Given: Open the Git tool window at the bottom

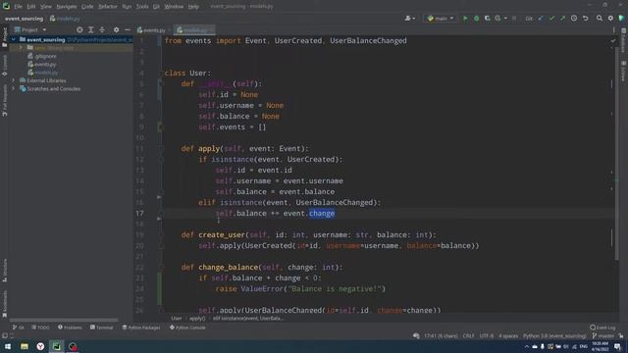Looking at the screenshot, I should click(18, 328).
